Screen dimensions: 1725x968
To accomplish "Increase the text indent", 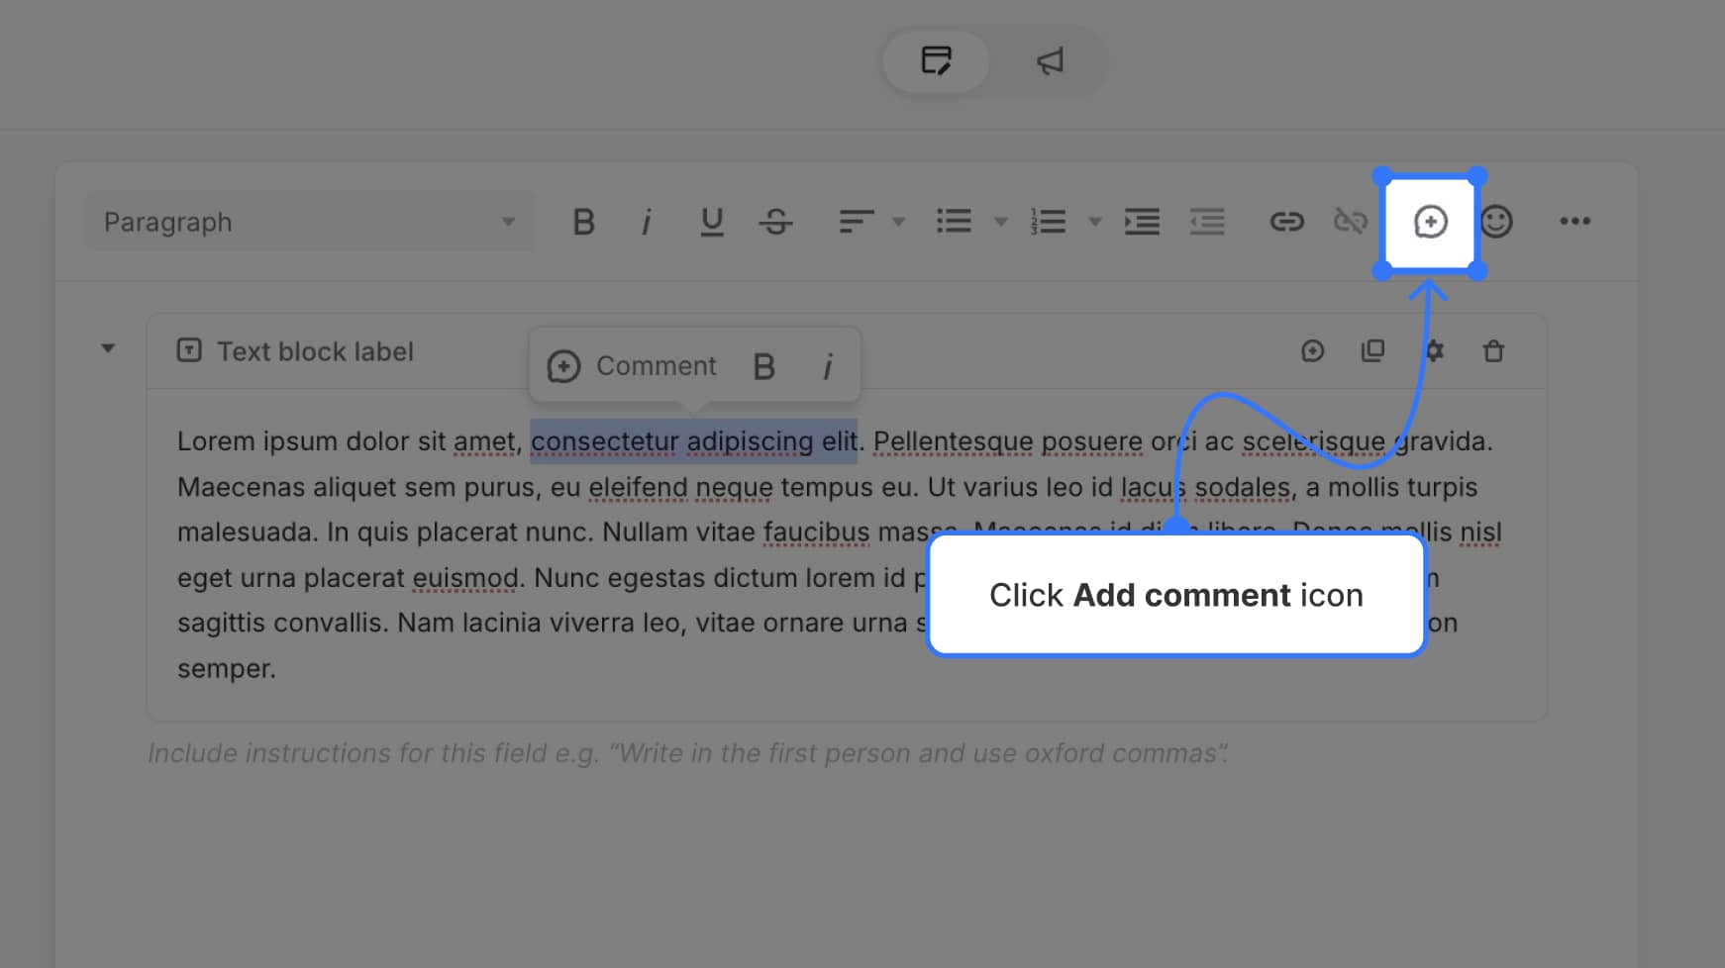I will (x=1142, y=221).
